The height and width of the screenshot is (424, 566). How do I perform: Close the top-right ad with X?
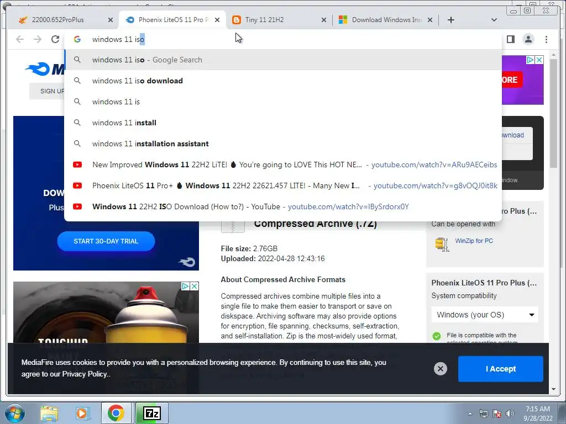(x=539, y=60)
